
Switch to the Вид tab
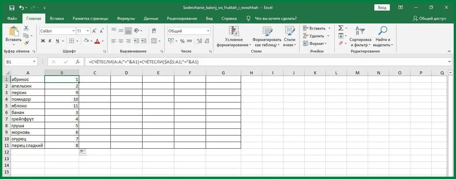pos(209,18)
